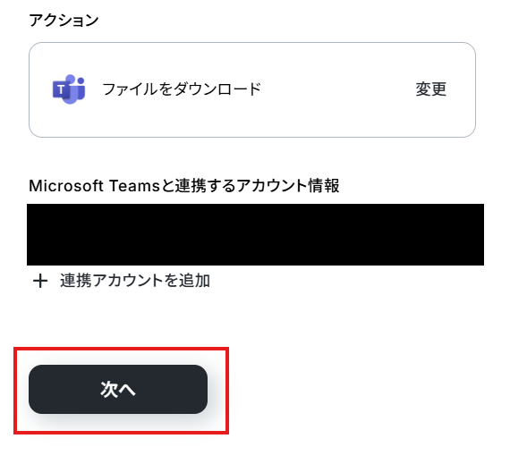Image resolution: width=527 pixels, height=464 pixels.
Task: Click the blacked-out account information area
Action: pyautogui.click(x=255, y=234)
